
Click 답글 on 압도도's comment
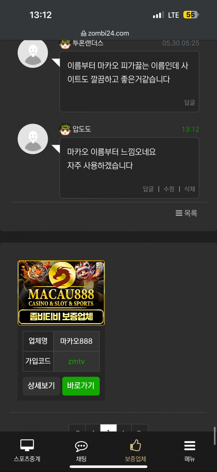point(148,189)
